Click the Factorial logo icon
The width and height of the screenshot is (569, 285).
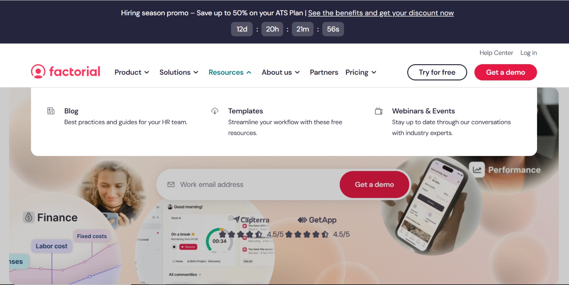click(38, 72)
